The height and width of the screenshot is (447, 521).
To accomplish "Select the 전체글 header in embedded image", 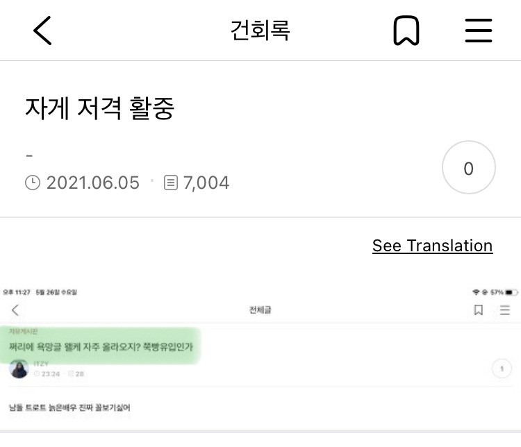I will pyautogui.click(x=260, y=310).
